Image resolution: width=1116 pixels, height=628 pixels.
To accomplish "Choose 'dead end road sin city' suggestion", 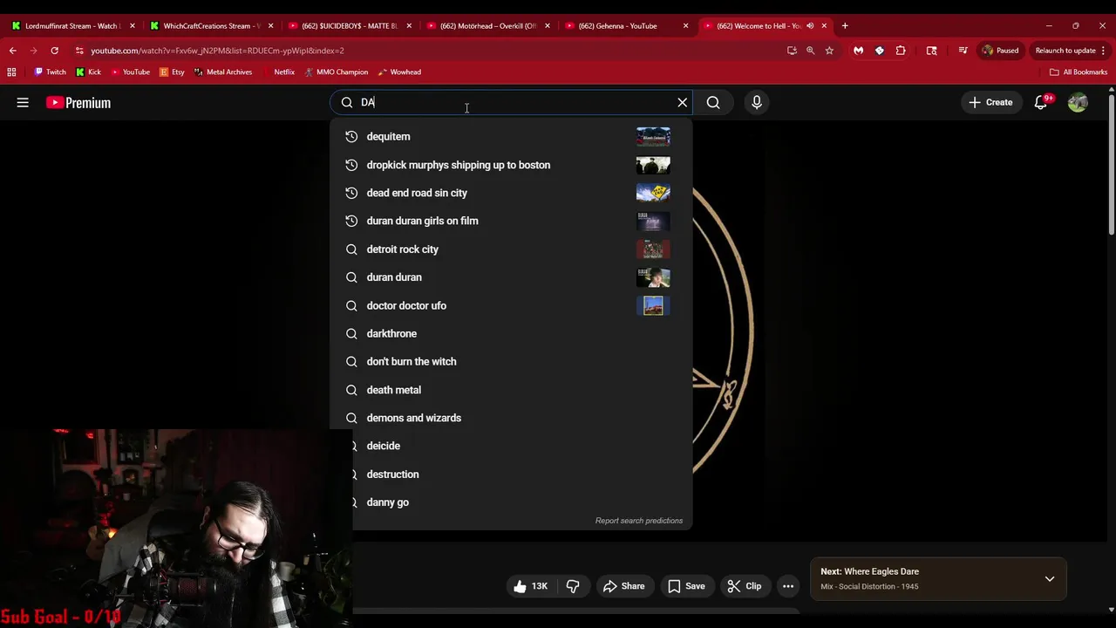I will click(x=511, y=193).
